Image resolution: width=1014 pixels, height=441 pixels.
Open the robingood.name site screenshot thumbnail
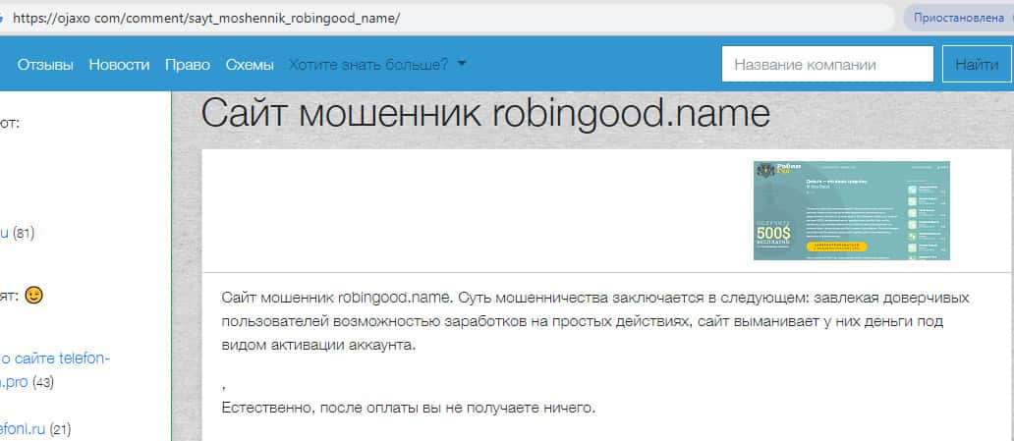point(851,210)
